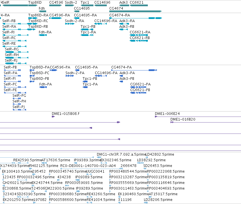Select transcript SelR-RG
241x204 pixels.
(x=17, y=52)
